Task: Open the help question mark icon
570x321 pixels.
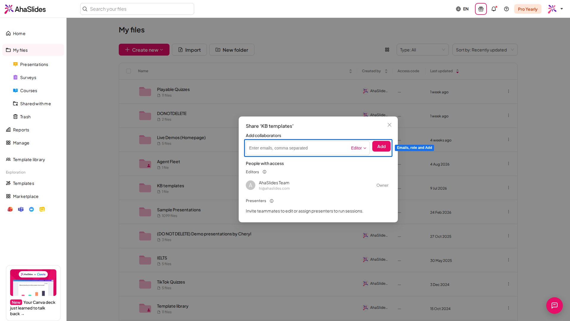Action: coord(506,9)
